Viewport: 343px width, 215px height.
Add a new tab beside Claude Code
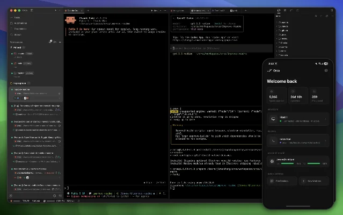pos(88,11)
